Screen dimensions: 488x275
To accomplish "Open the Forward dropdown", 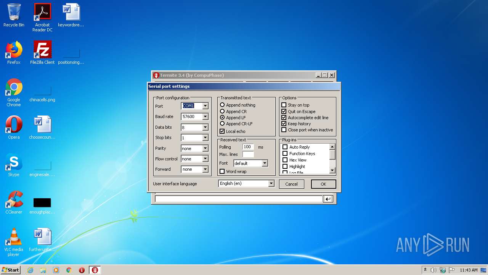I will [205, 170].
